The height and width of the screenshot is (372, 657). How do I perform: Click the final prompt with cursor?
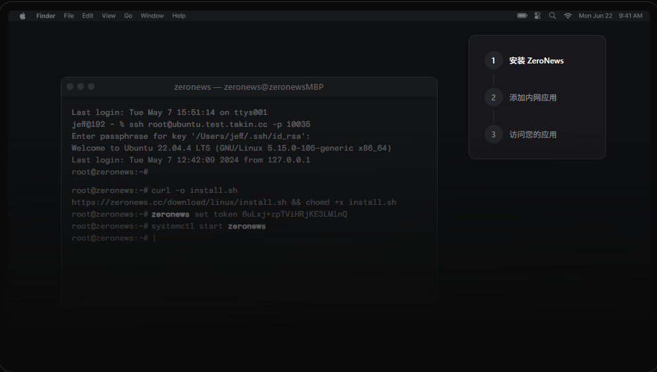tap(114, 238)
